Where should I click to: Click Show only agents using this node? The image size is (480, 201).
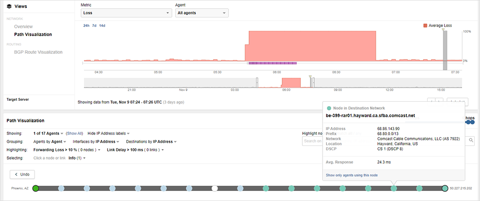351,175
